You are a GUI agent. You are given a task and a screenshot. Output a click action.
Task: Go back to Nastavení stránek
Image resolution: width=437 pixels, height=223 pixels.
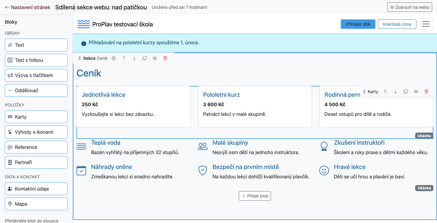[x=28, y=7]
